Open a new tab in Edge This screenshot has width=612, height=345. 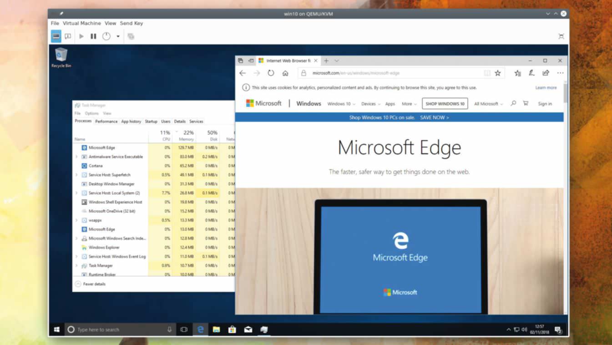pos(326,61)
